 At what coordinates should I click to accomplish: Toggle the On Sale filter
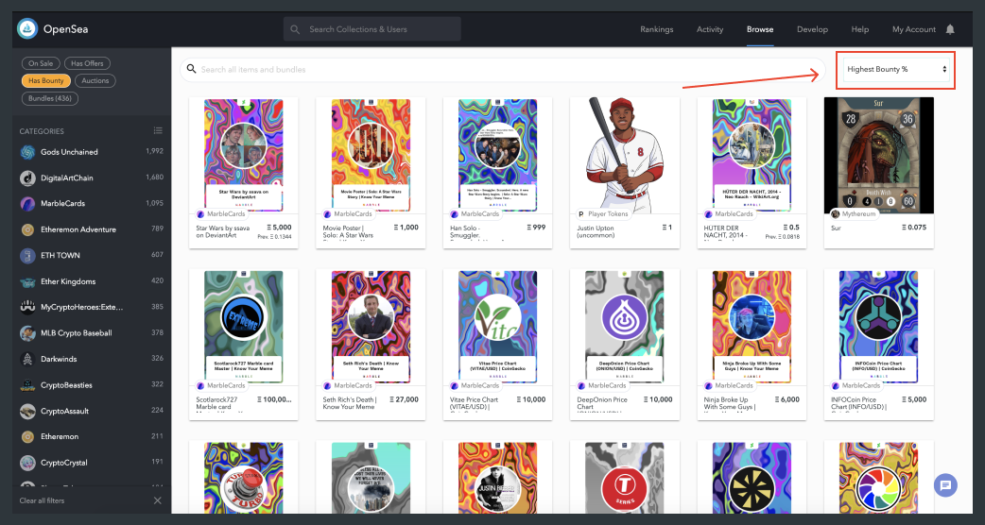tap(41, 63)
